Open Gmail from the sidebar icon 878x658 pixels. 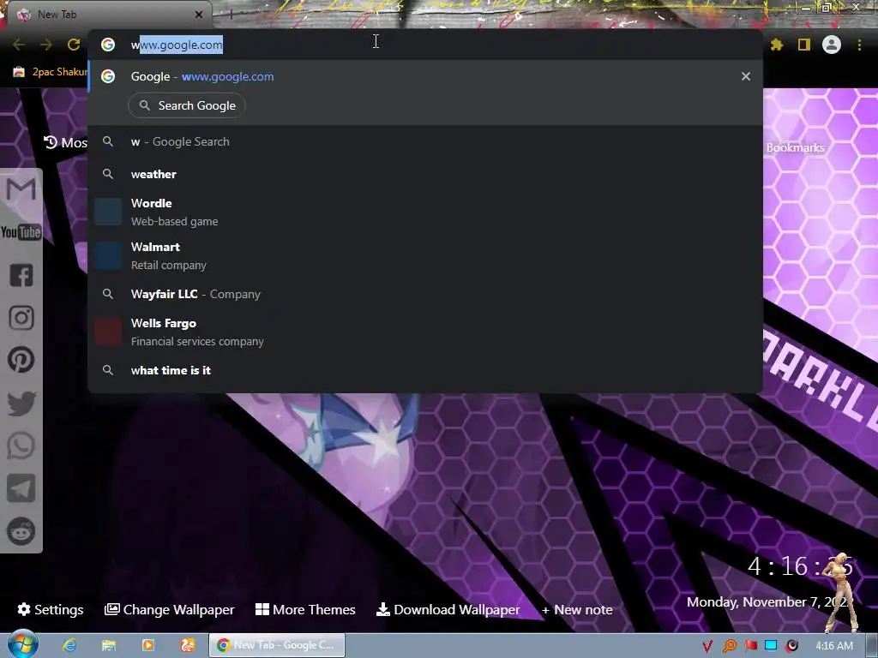(21, 189)
